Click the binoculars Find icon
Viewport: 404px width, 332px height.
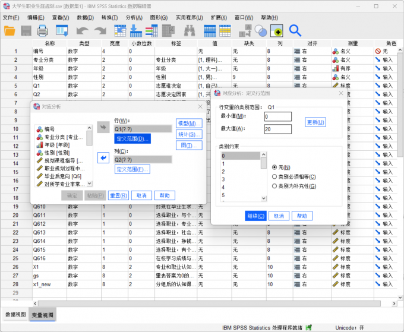[x=190, y=31]
